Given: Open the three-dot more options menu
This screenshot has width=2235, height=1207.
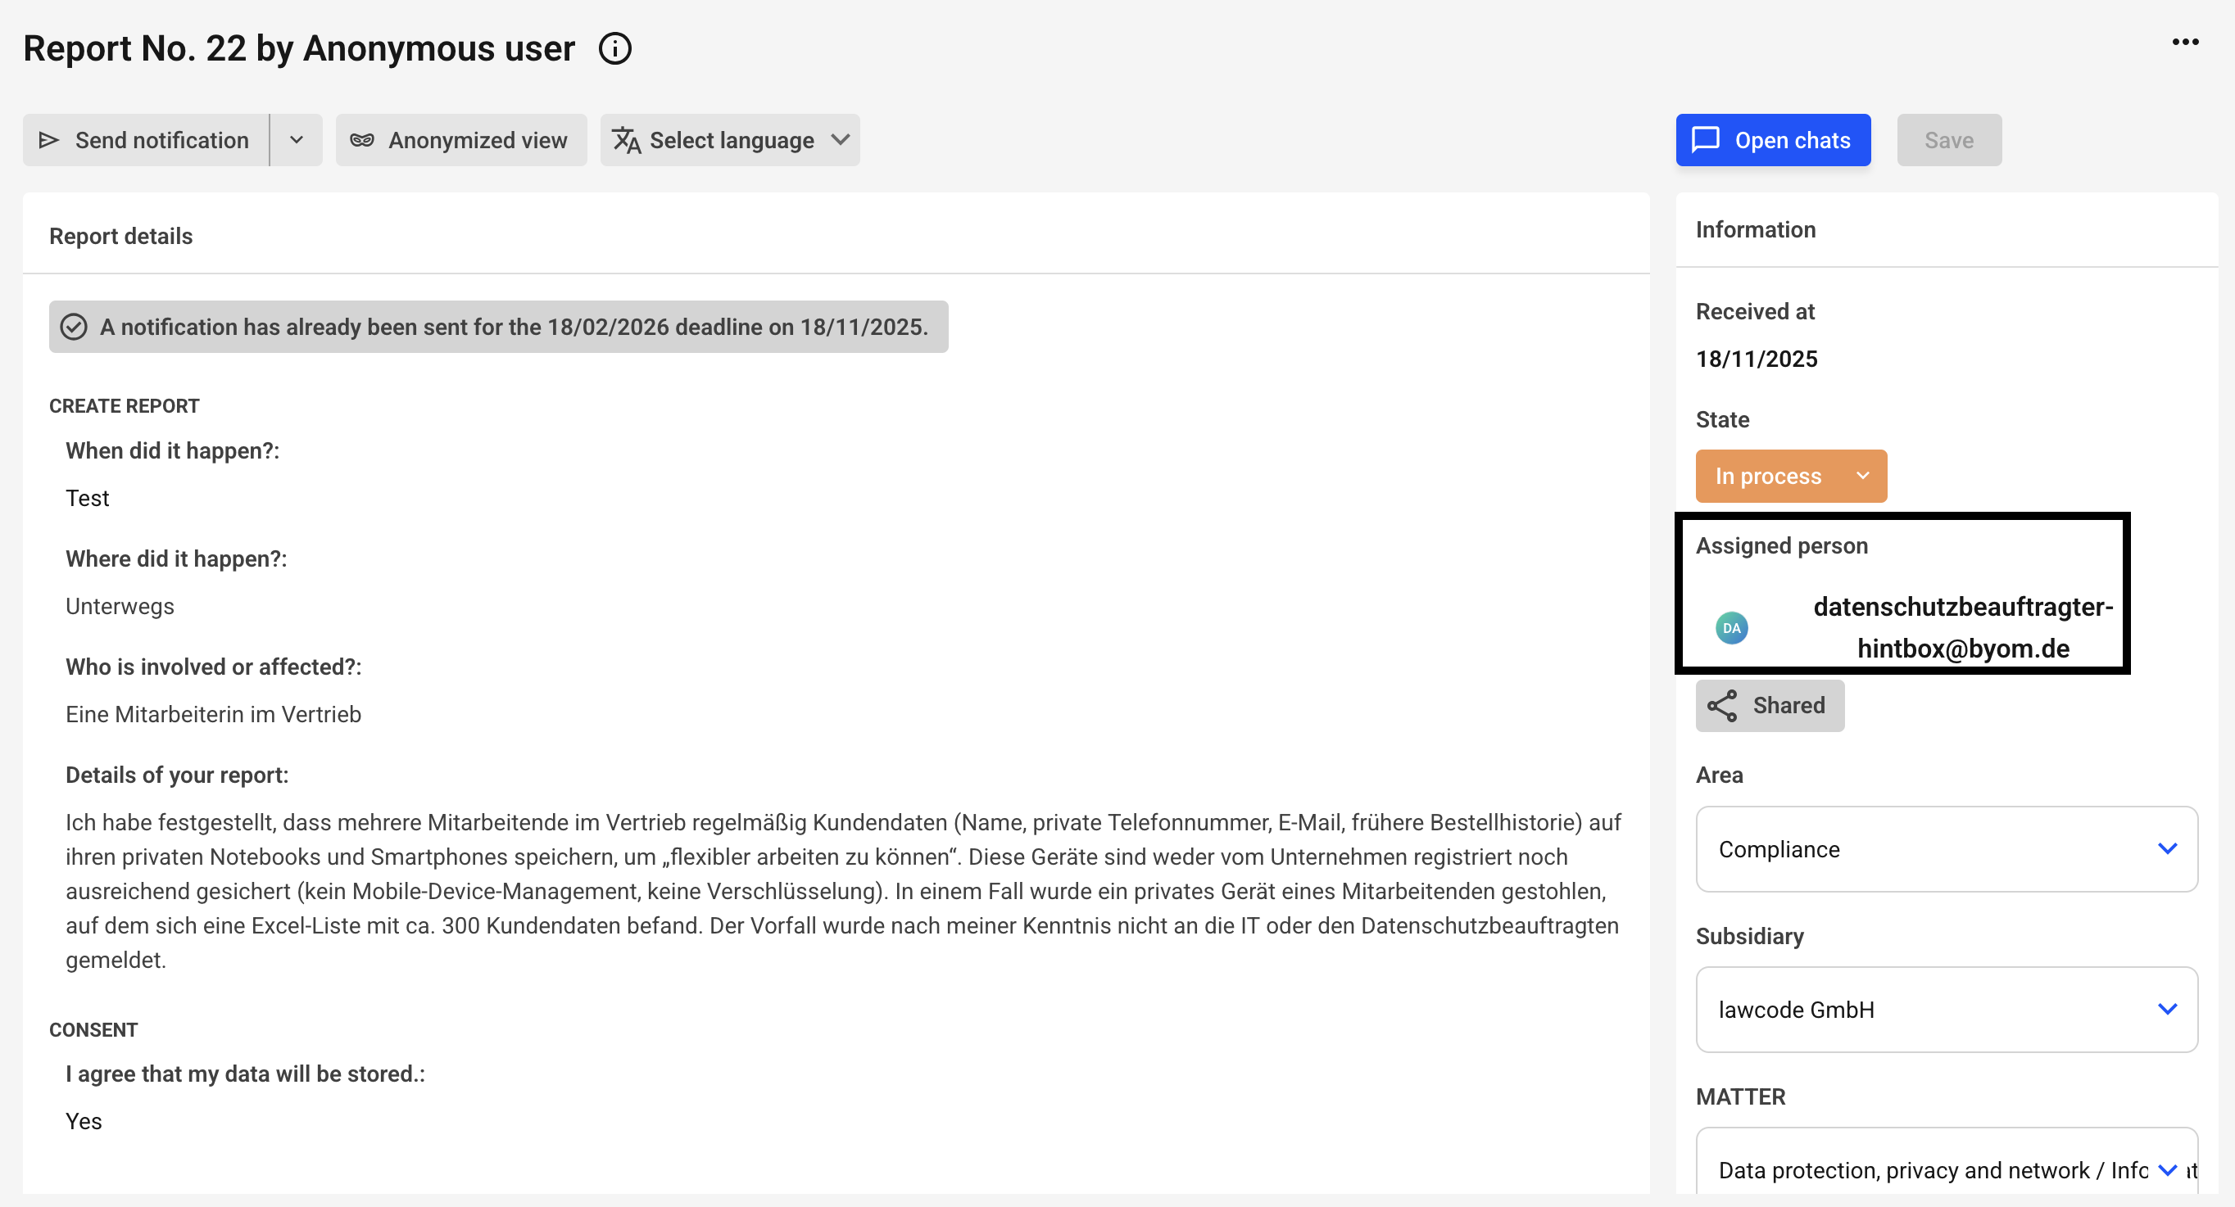Looking at the screenshot, I should [2185, 42].
